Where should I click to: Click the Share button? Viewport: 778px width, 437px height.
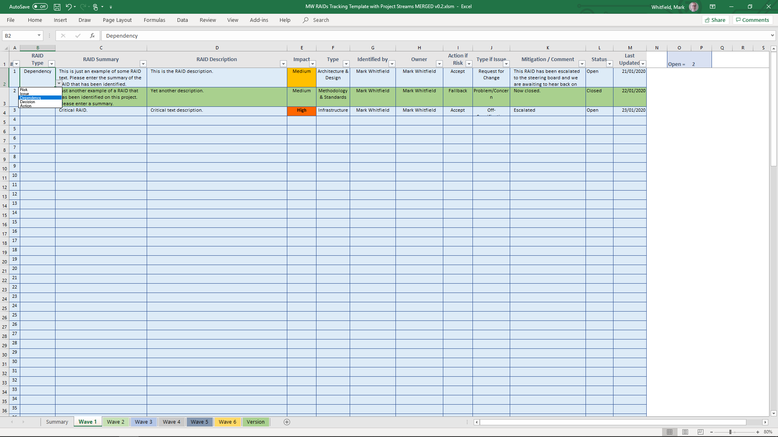(715, 20)
